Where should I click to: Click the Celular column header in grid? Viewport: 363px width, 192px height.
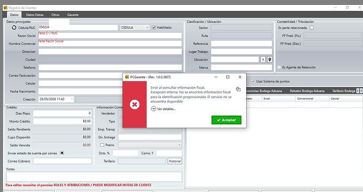pyautogui.click(x=346, y=99)
